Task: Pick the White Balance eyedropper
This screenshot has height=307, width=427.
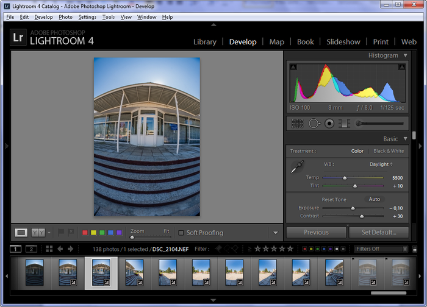Action: point(297,167)
